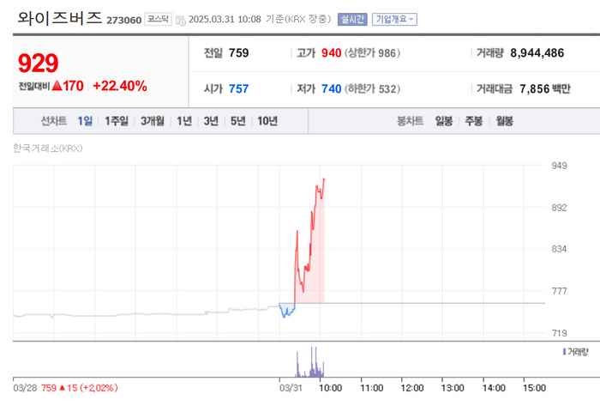Viewport: 600px width, 412px height.
Task: Click the 코스닥 market label
Action: (x=158, y=19)
